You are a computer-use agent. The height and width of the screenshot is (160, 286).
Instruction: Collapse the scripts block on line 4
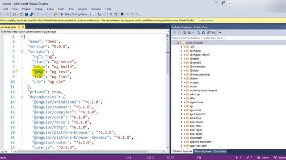(x=22, y=52)
